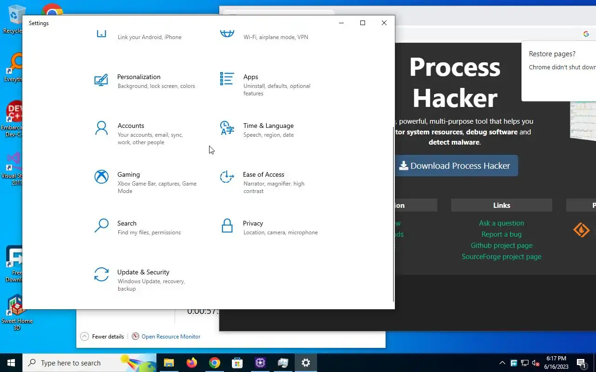Click the network tray icon
The width and height of the screenshot is (596, 372).
coord(525,363)
